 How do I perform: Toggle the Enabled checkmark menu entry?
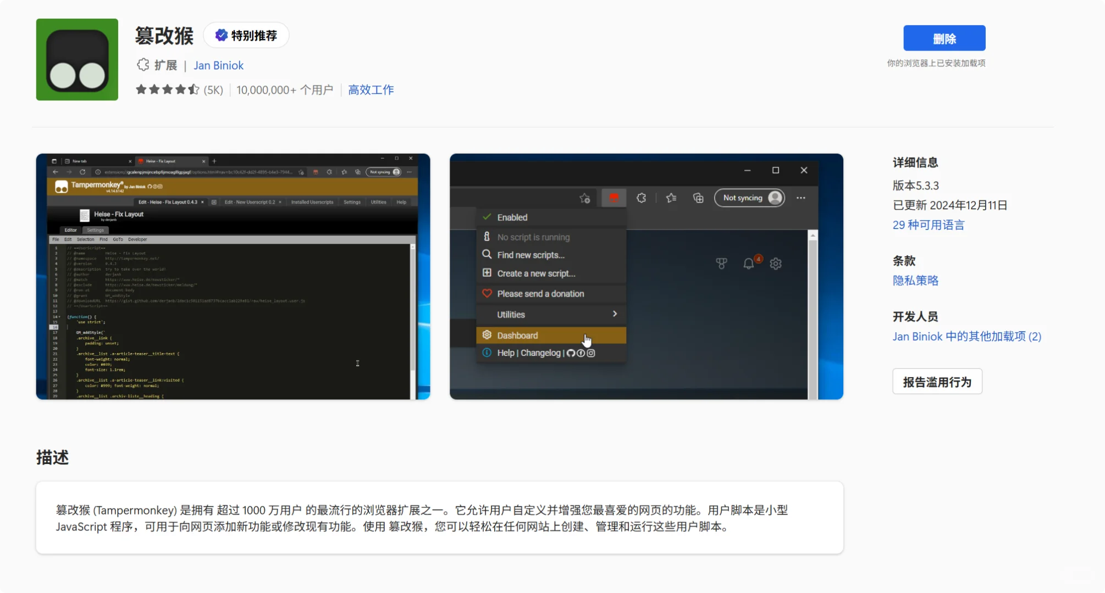[x=512, y=217]
